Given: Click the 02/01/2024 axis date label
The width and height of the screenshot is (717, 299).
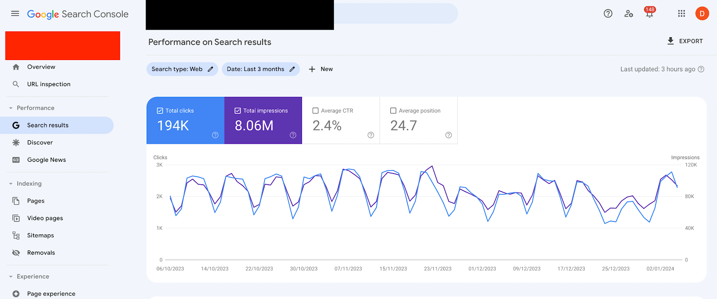Looking at the screenshot, I should point(660,269).
